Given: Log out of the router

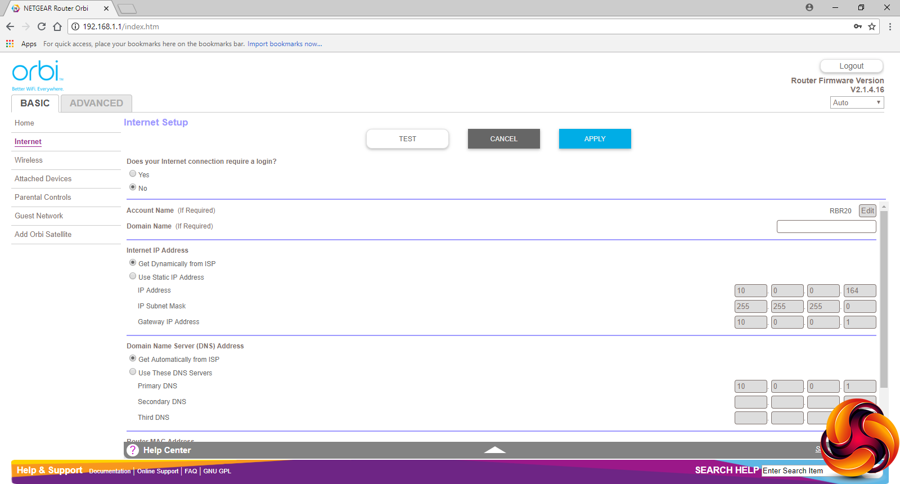Looking at the screenshot, I should [x=852, y=66].
